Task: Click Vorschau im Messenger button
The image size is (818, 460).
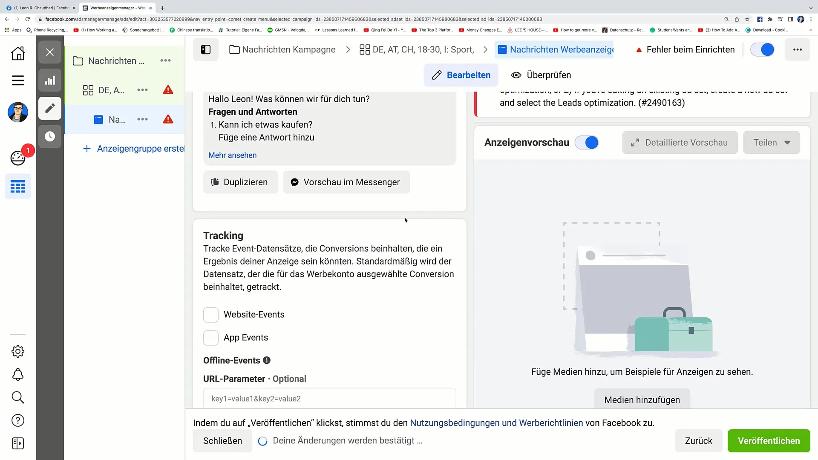Action: tap(346, 182)
